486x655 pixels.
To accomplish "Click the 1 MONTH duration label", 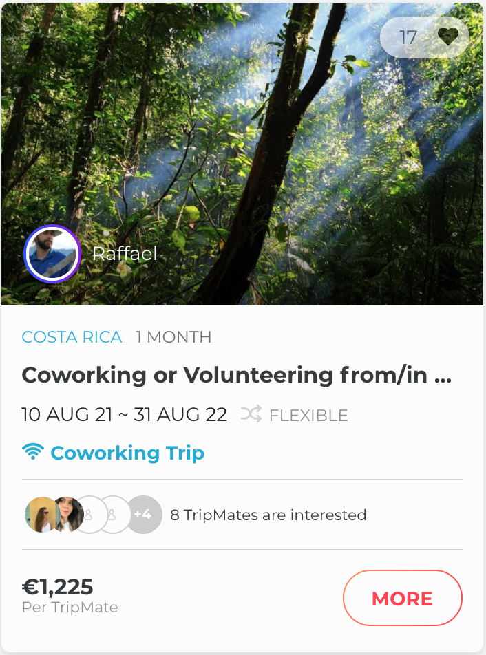I will tap(173, 337).
